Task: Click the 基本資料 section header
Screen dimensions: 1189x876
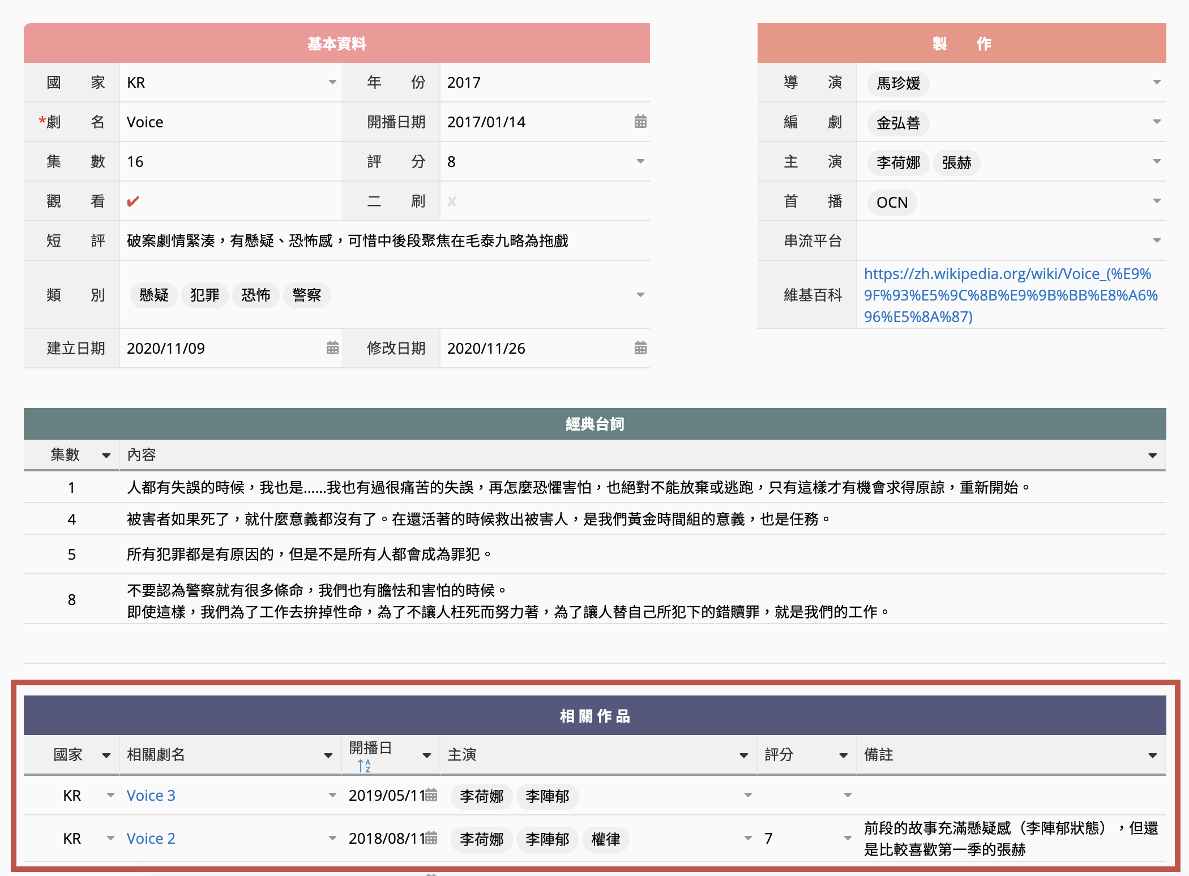Action: click(x=337, y=43)
